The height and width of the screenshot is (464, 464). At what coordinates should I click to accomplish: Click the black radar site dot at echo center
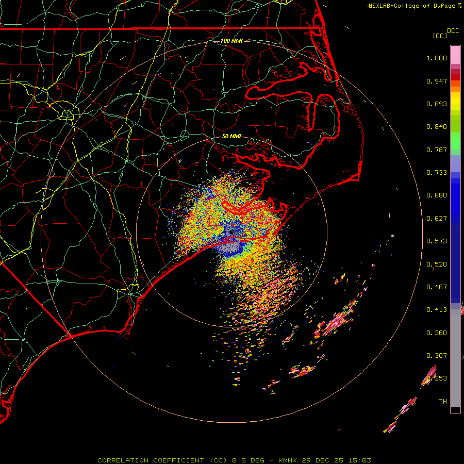click(x=231, y=233)
